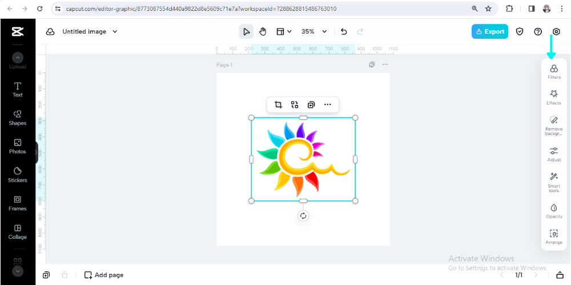Open the Opacity control
Viewport: 571px width, 285px height.
pyautogui.click(x=554, y=211)
